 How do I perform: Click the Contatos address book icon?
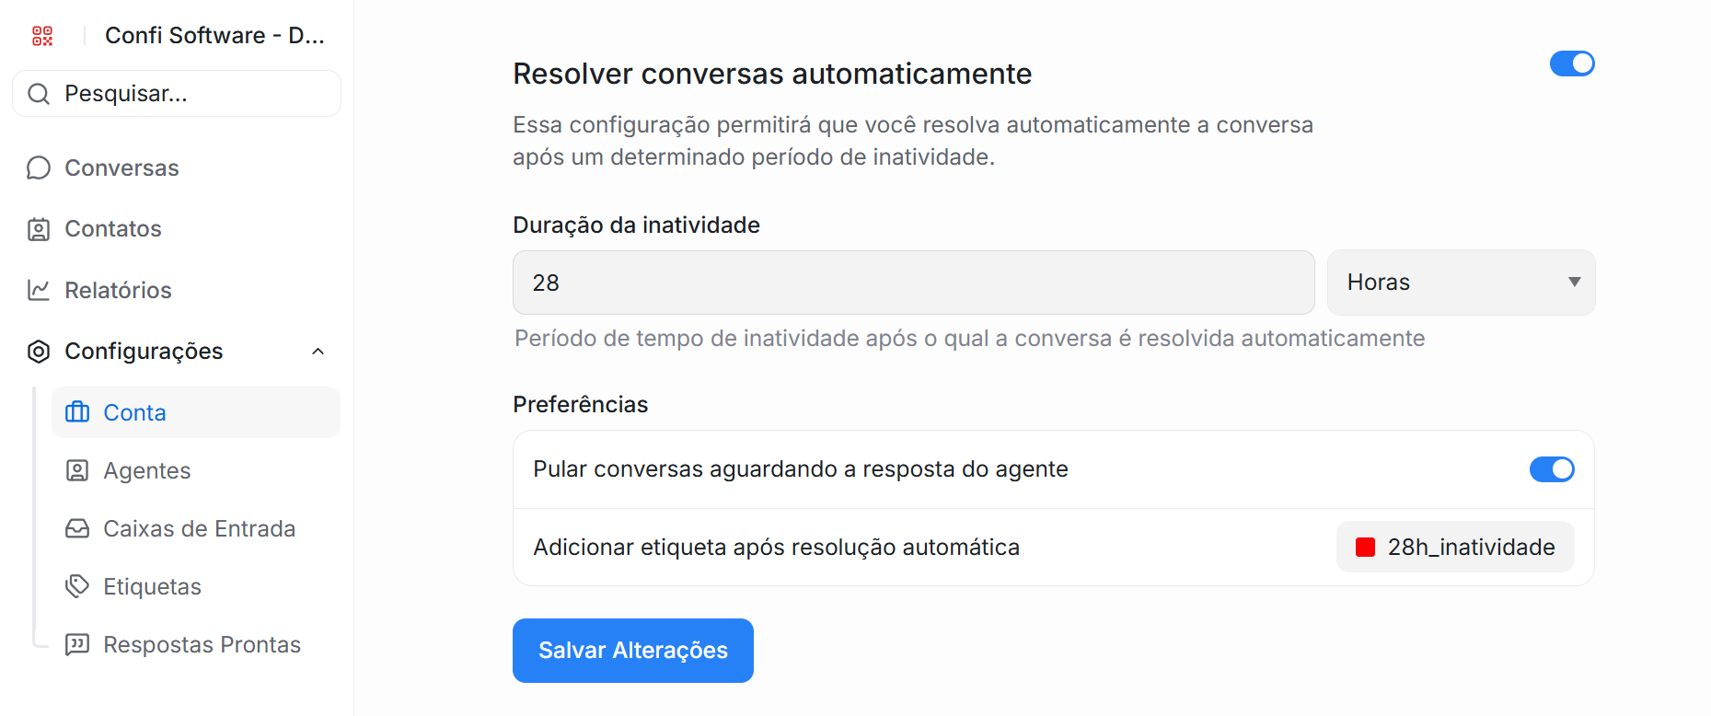pyautogui.click(x=39, y=229)
